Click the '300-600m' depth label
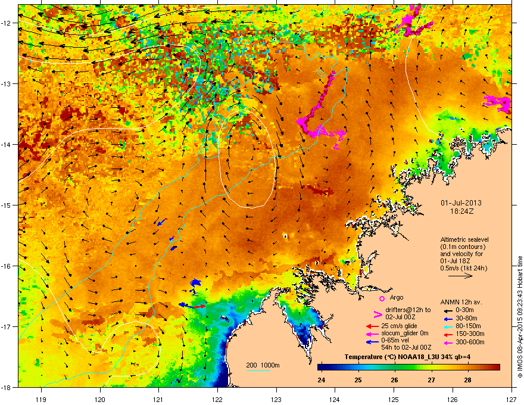 click(470, 342)
